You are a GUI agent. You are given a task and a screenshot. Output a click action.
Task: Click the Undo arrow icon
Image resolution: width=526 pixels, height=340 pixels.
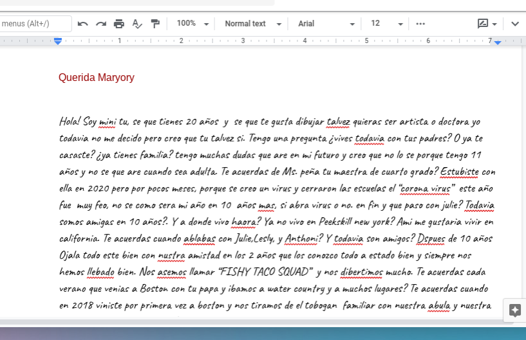pos(82,24)
